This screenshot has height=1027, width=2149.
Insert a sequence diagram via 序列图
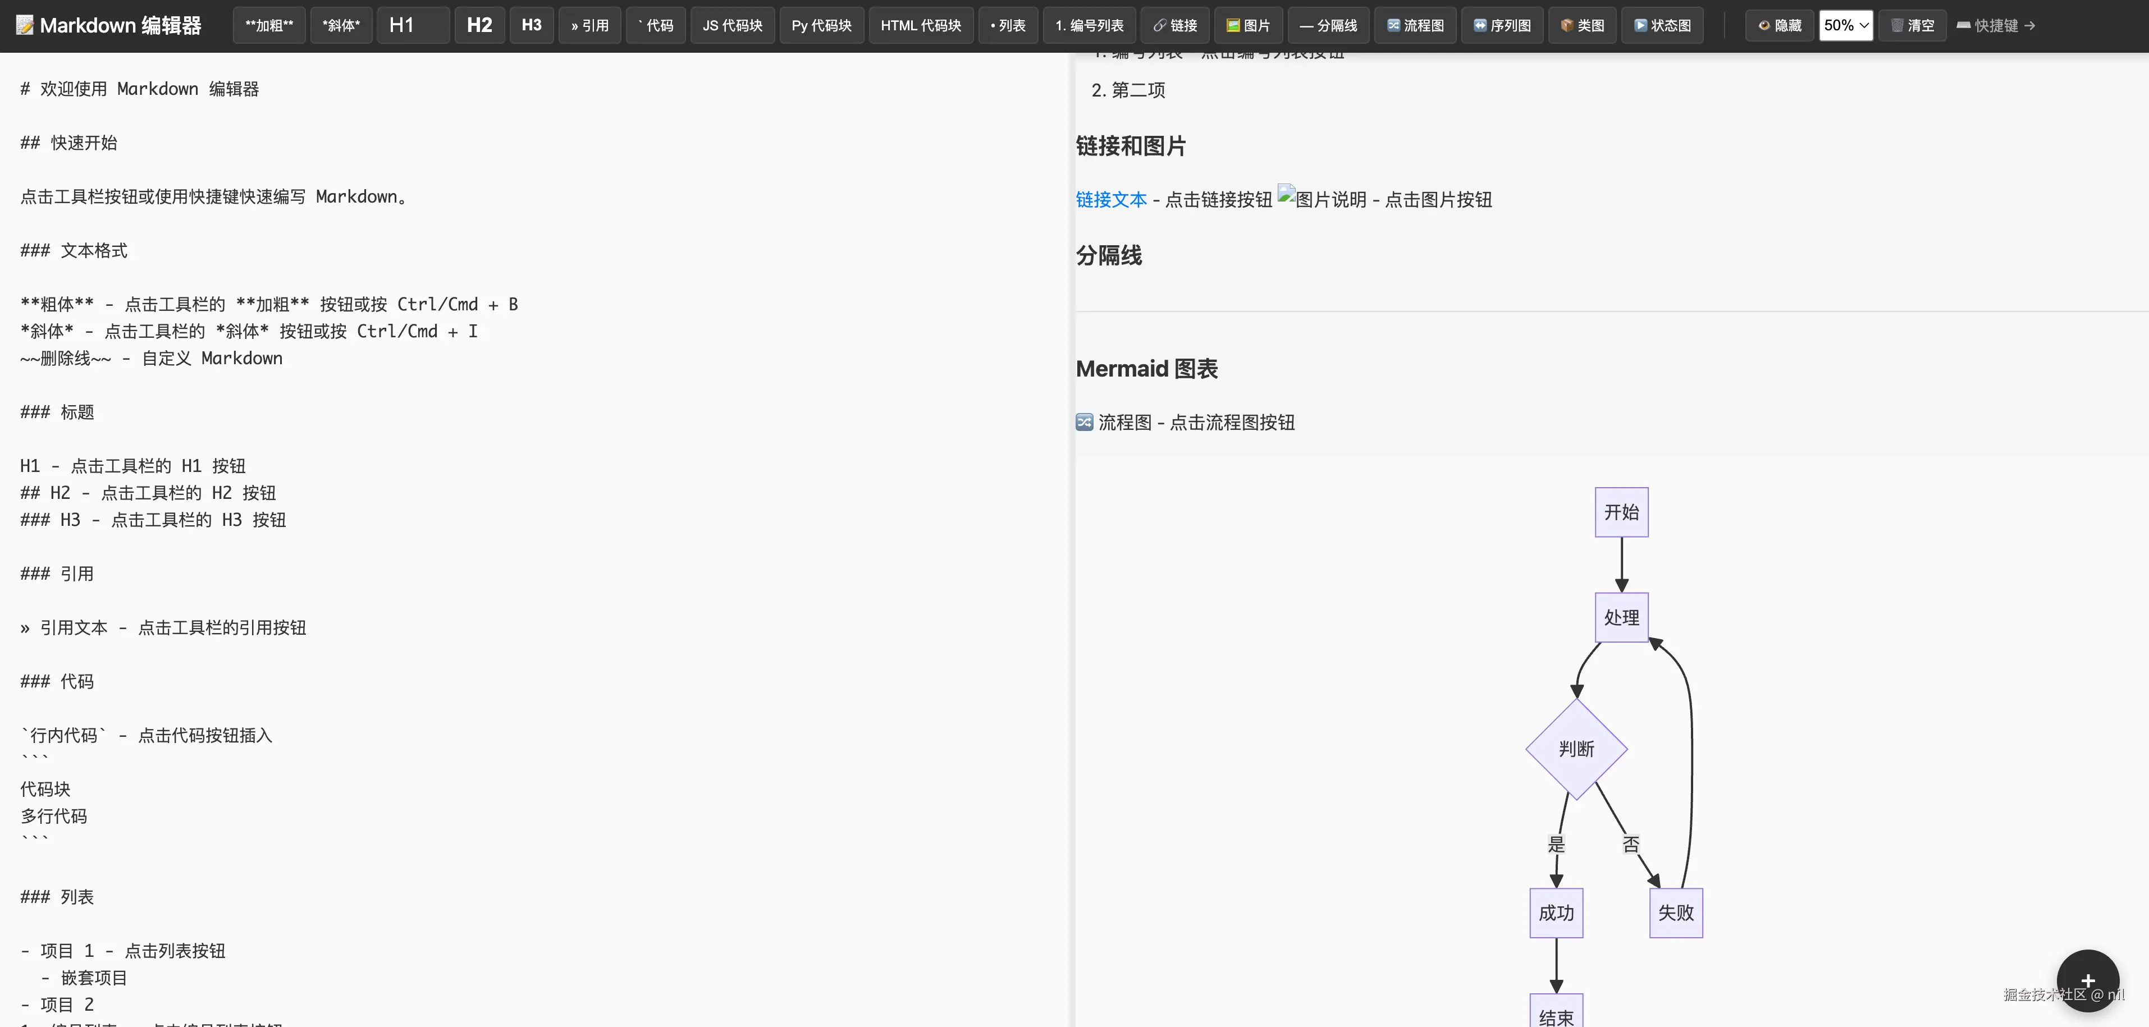(1502, 25)
